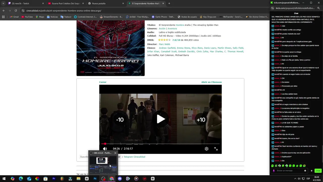
Task: Open Adobe Photoshop from the taskbar
Action: click(x=95, y=179)
